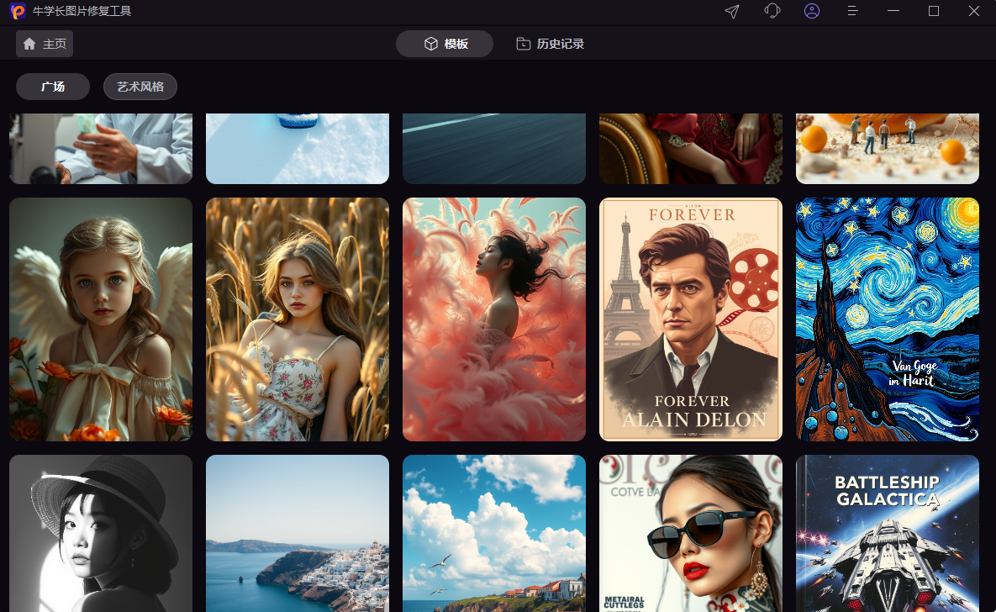This screenshot has width=996, height=612.
Task: Minimize the application window
Action: [893, 12]
